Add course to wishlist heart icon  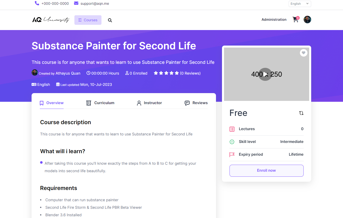pyautogui.click(x=304, y=53)
